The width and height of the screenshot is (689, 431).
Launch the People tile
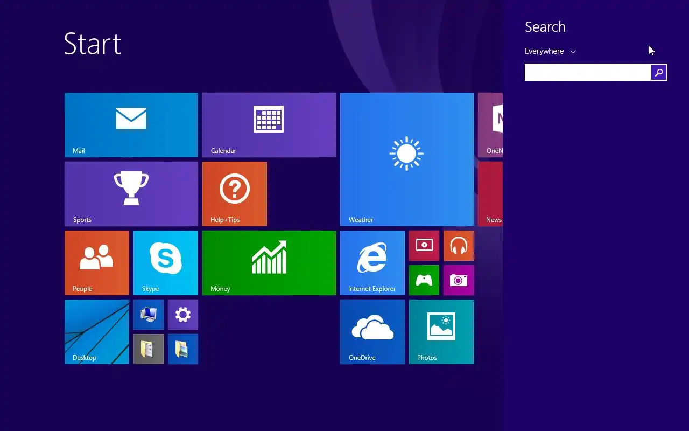click(97, 263)
